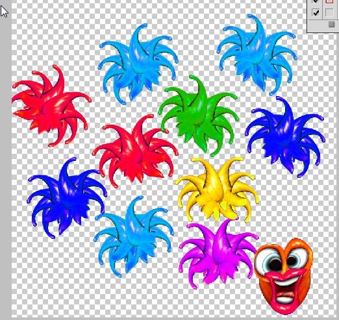Viewport: 339px width, 320px height.
Task: Select the dark blue hair shape on the right side
Action: click(x=284, y=137)
